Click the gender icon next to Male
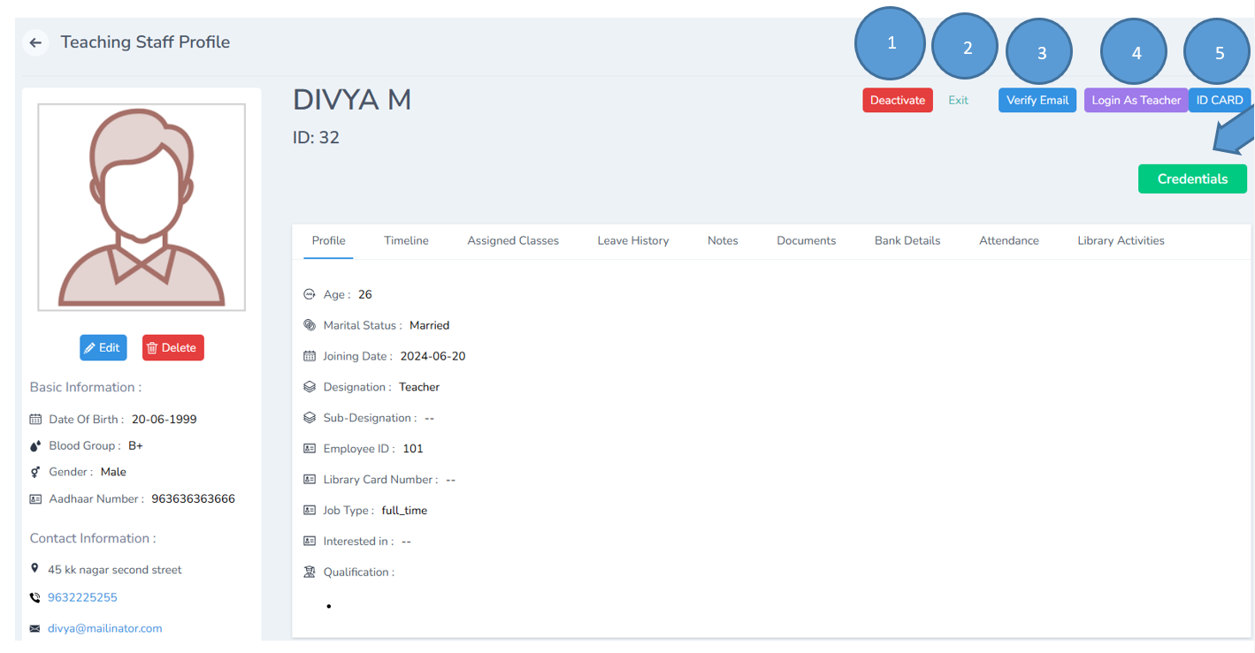The height and width of the screenshot is (653, 1255). click(34, 472)
